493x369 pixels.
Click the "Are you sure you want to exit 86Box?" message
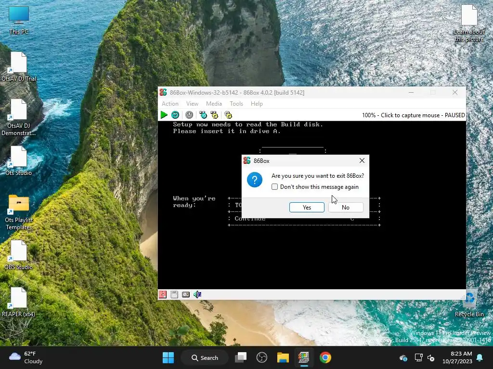pyautogui.click(x=318, y=176)
